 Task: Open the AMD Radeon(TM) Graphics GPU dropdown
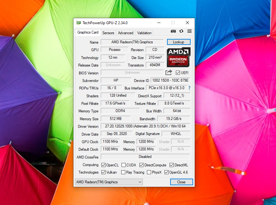pos(109,182)
